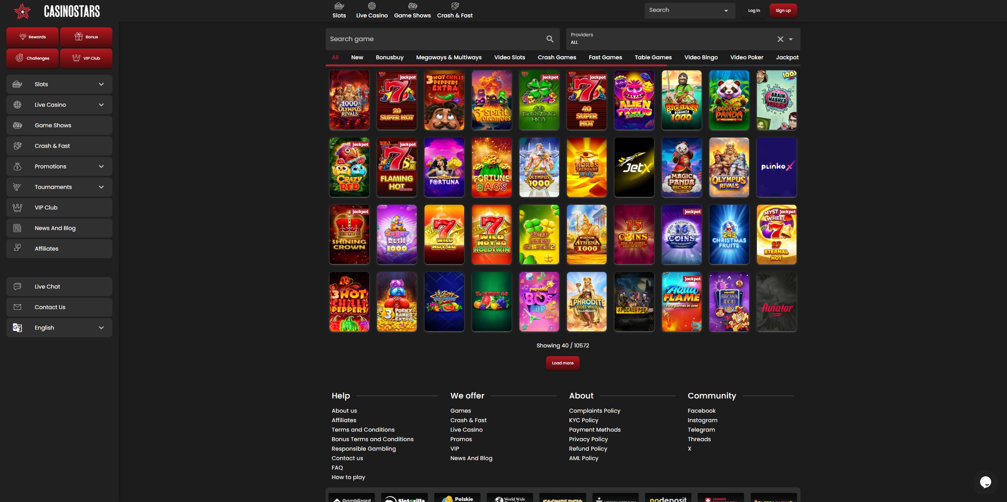The width and height of the screenshot is (1007, 502).
Task: Open the Challenges button
Action: click(x=32, y=58)
